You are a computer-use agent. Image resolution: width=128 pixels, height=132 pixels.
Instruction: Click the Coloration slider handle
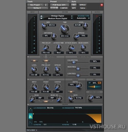74,62
